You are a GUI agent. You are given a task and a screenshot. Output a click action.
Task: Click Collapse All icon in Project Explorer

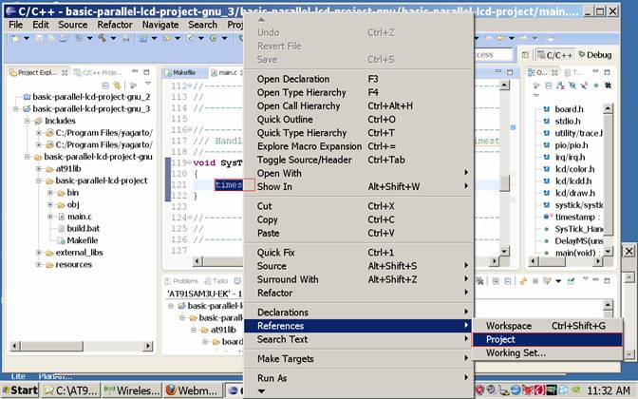(105, 85)
